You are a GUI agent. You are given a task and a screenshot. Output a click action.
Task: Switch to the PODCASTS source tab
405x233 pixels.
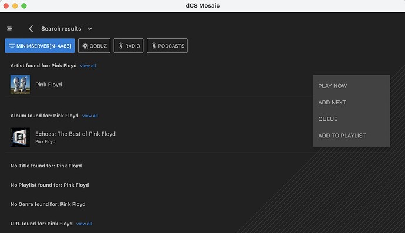point(167,46)
